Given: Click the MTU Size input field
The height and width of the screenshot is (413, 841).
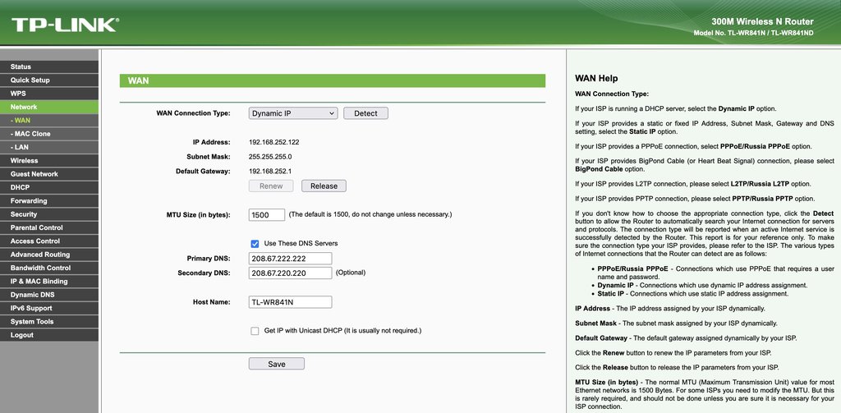Looking at the screenshot, I should [x=266, y=215].
